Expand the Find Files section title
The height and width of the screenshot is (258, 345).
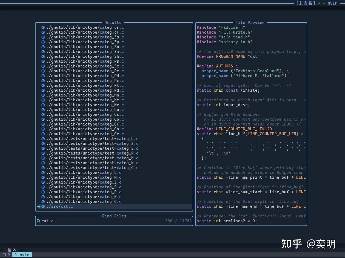[x=114, y=216]
